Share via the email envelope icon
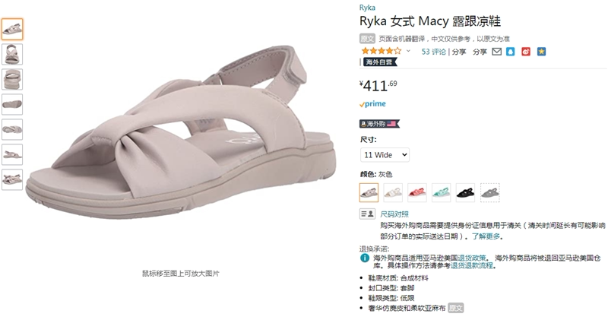608x320 pixels. pos(497,52)
